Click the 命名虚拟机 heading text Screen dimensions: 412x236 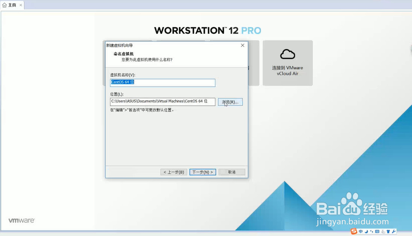pos(124,54)
